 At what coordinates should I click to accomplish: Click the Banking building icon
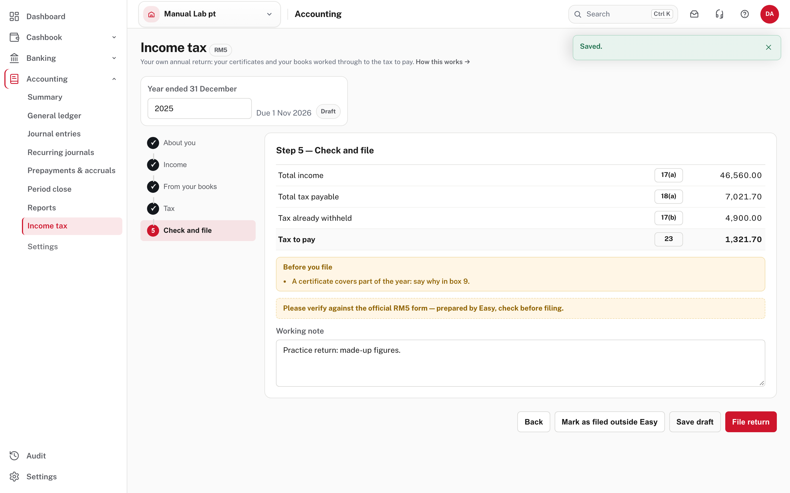click(x=14, y=58)
